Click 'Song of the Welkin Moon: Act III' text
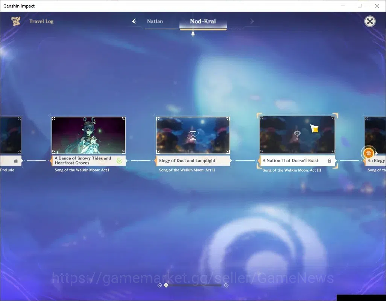This screenshot has width=386, height=301. (292, 170)
